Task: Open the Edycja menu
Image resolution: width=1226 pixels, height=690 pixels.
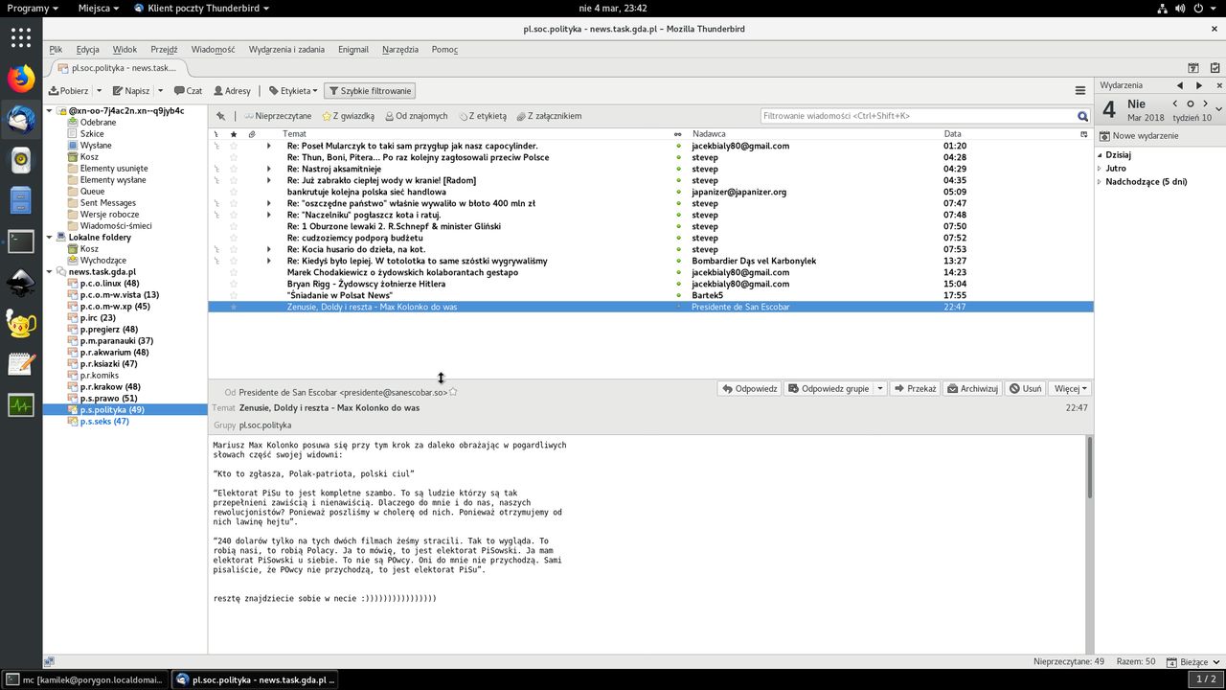Action: [x=88, y=49]
